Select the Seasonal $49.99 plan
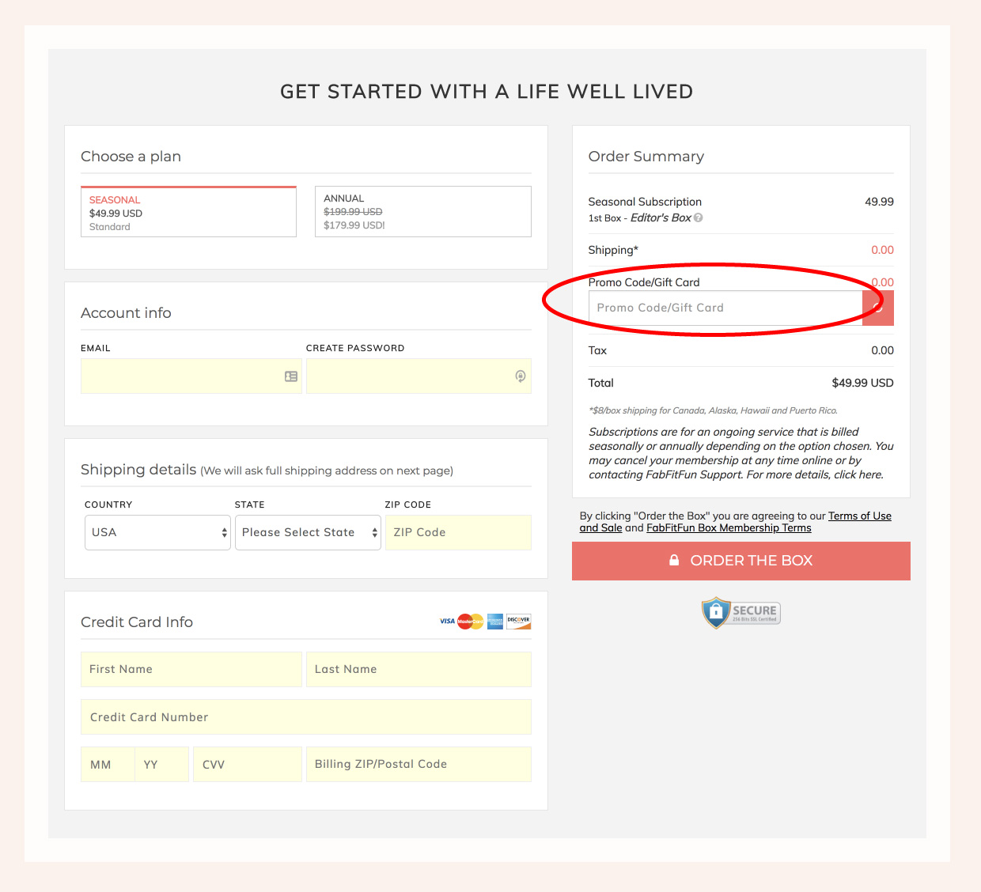 coord(188,212)
